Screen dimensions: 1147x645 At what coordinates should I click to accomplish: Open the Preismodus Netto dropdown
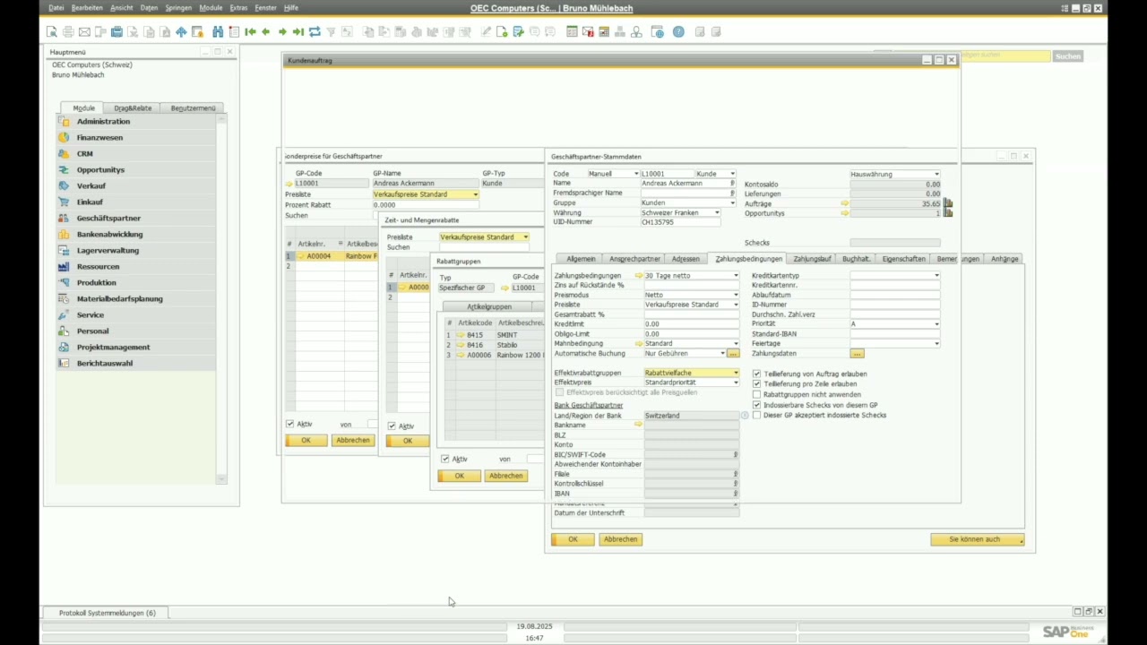click(x=736, y=295)
